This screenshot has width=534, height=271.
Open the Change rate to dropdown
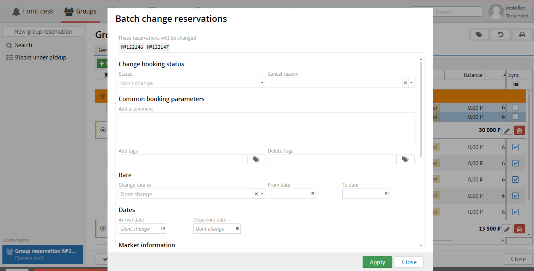click(x=262, y=194)
